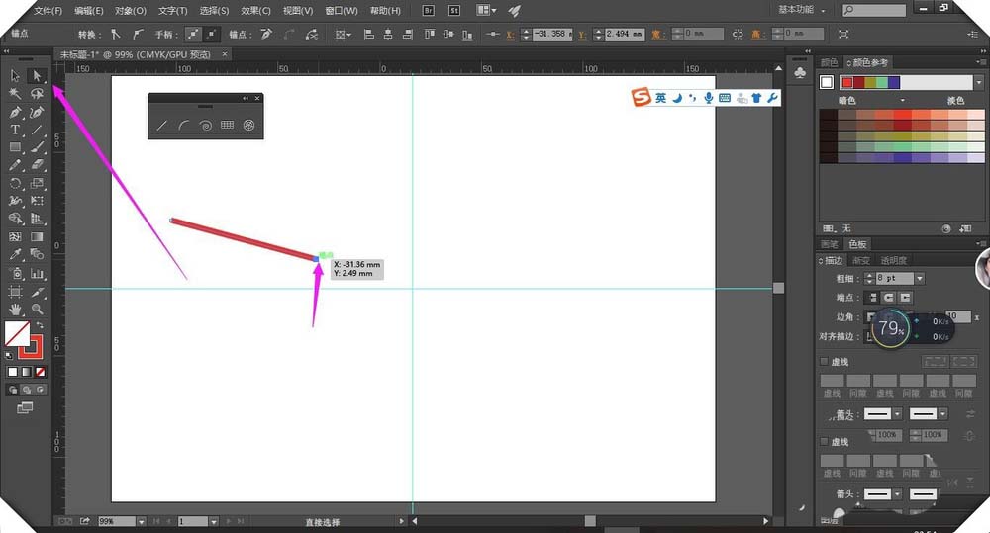Select the Direct Selection tool (white arrow)
The height and width of the screenshot is (533, 990).
click(x=37, y=75)
